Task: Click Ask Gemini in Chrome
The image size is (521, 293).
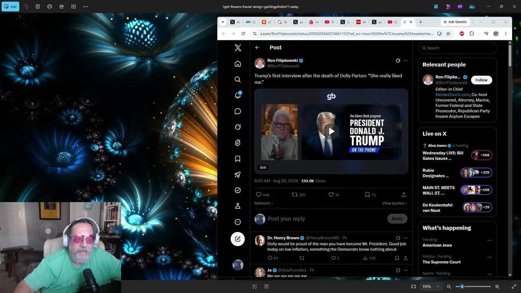Action: pyautogui.click(x=455, y=22)
